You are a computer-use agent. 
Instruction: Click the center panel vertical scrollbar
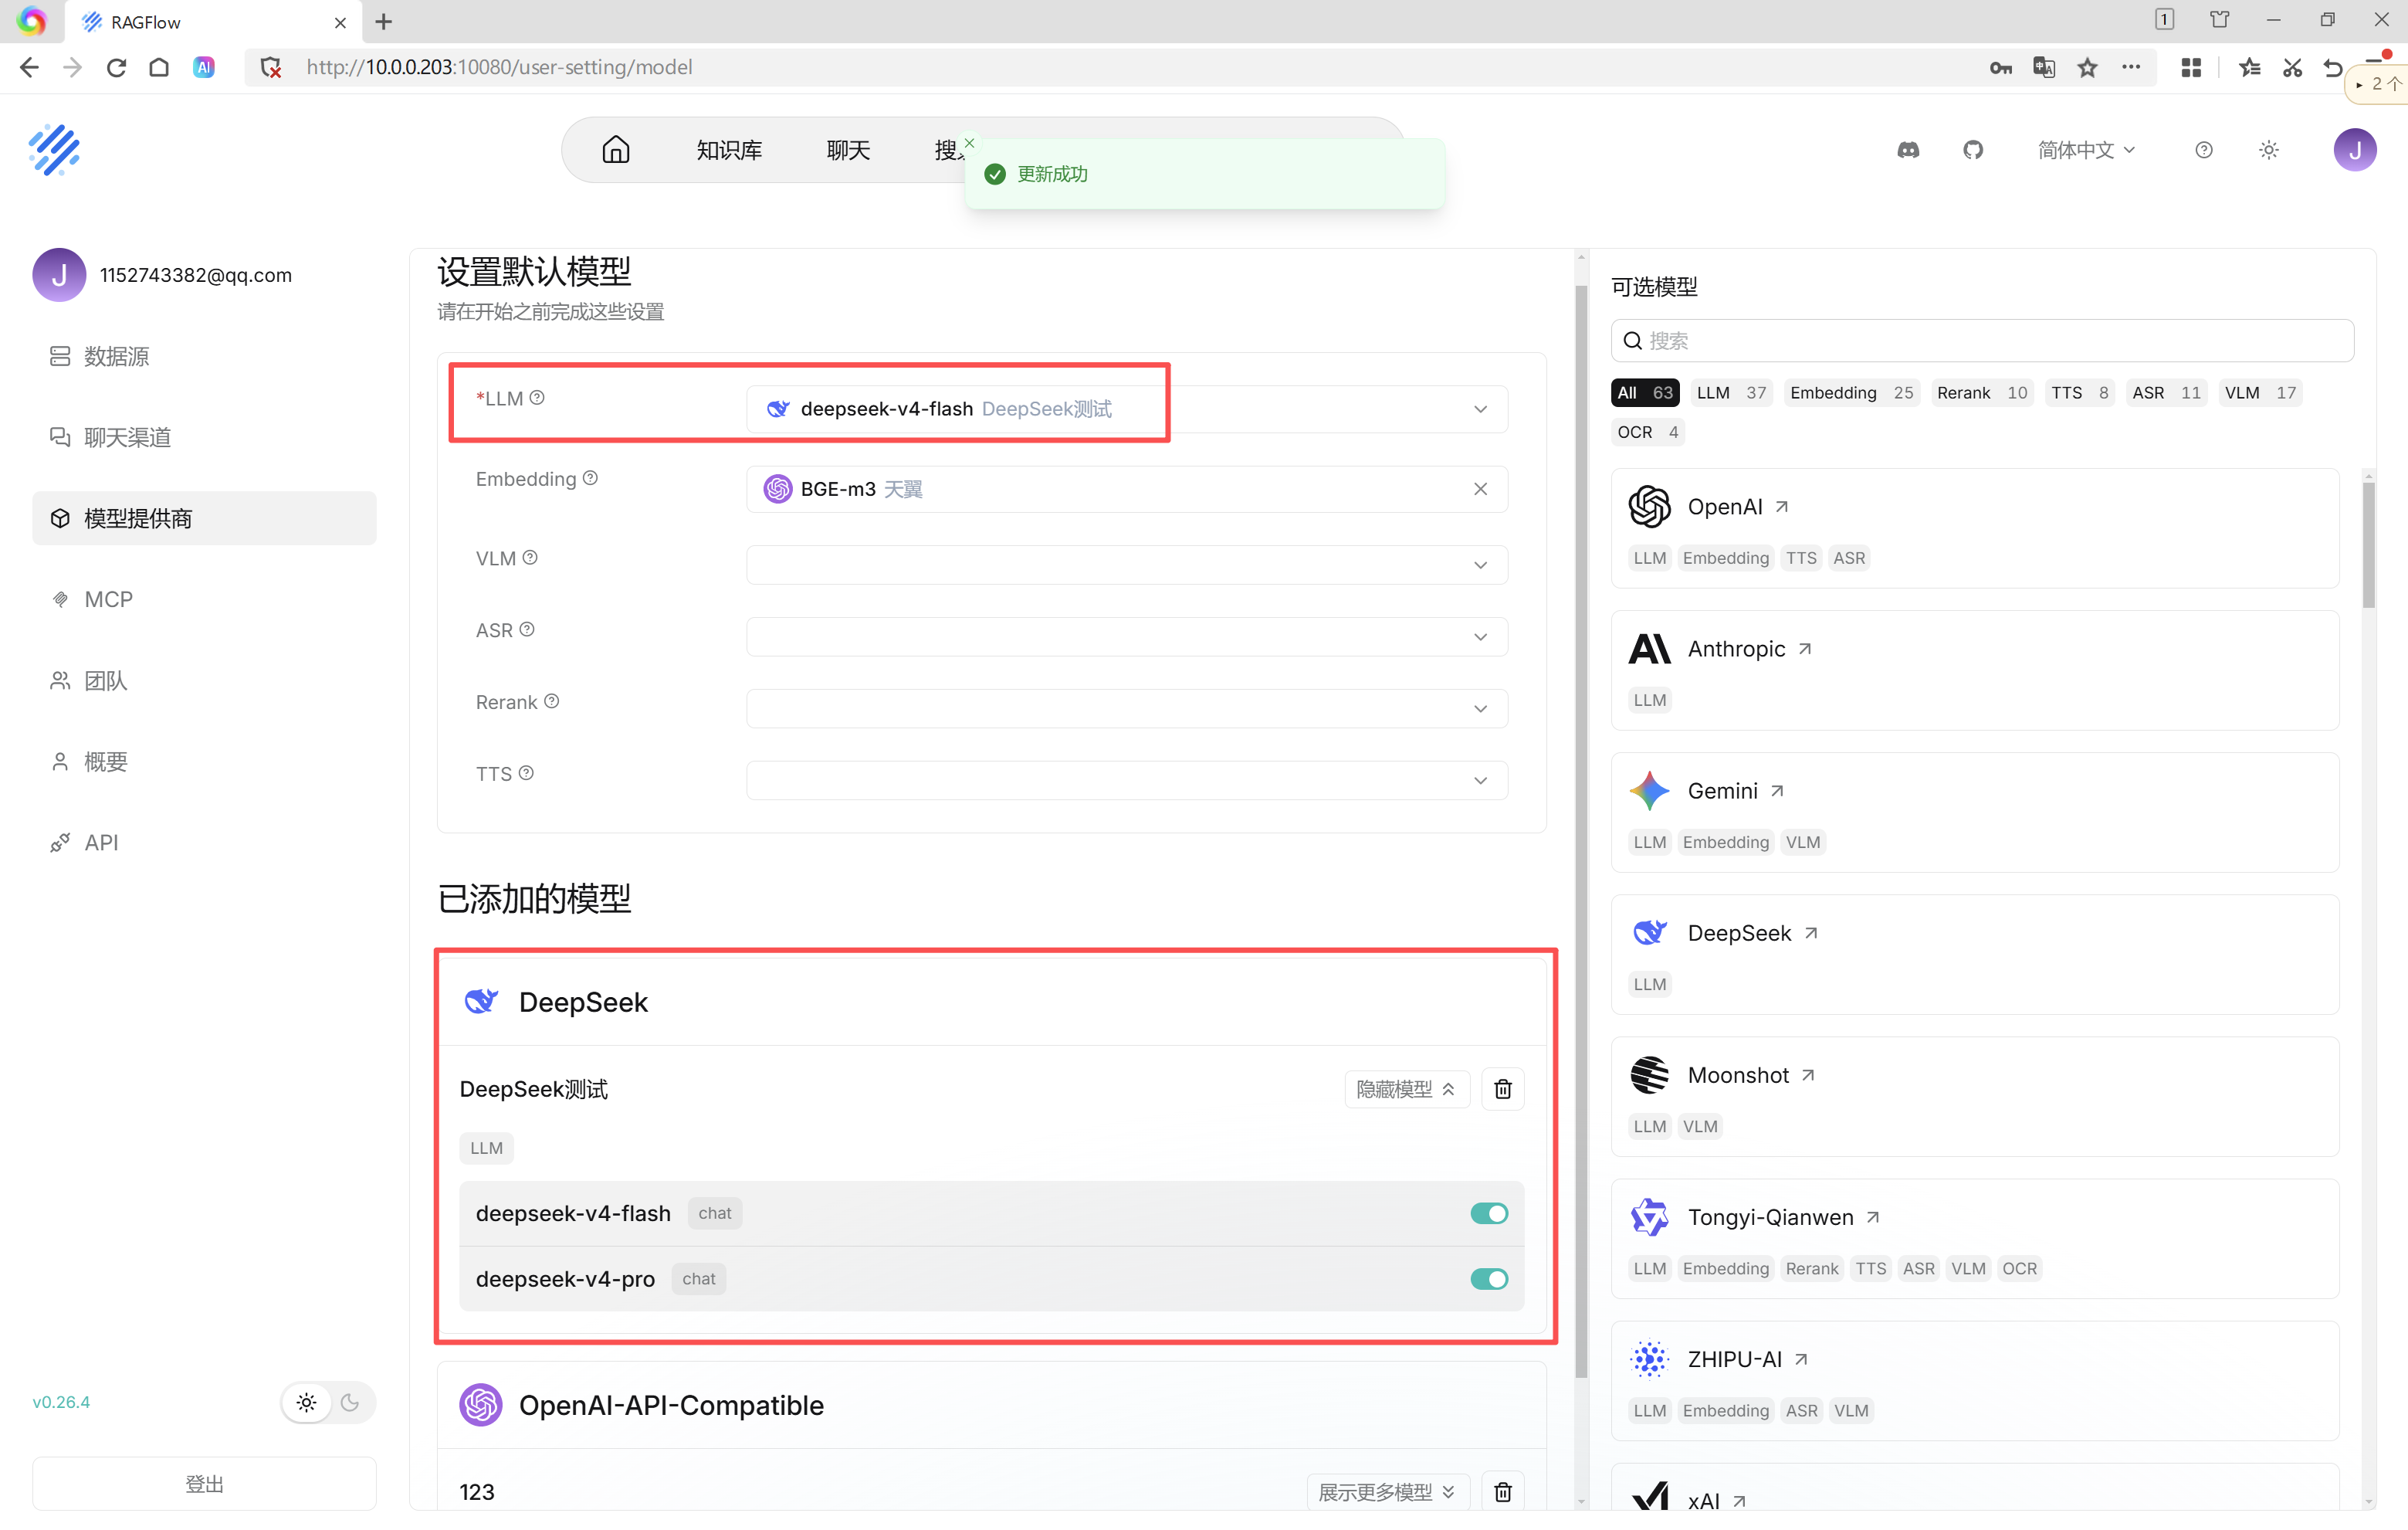pyautogui.click(x=1580, y=830)
